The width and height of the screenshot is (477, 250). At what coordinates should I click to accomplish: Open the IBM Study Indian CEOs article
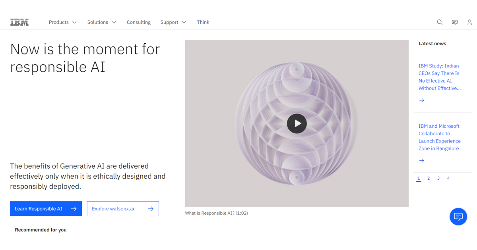(x=439, y=77)
